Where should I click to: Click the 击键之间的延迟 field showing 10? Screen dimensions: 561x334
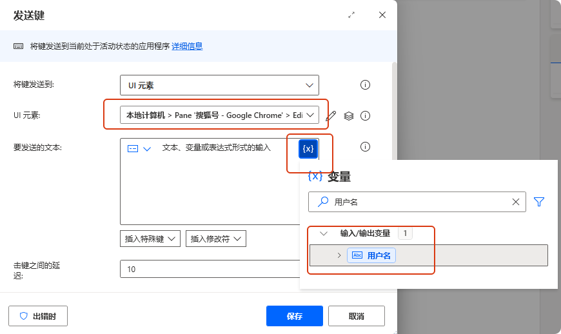tap(210, 269)
